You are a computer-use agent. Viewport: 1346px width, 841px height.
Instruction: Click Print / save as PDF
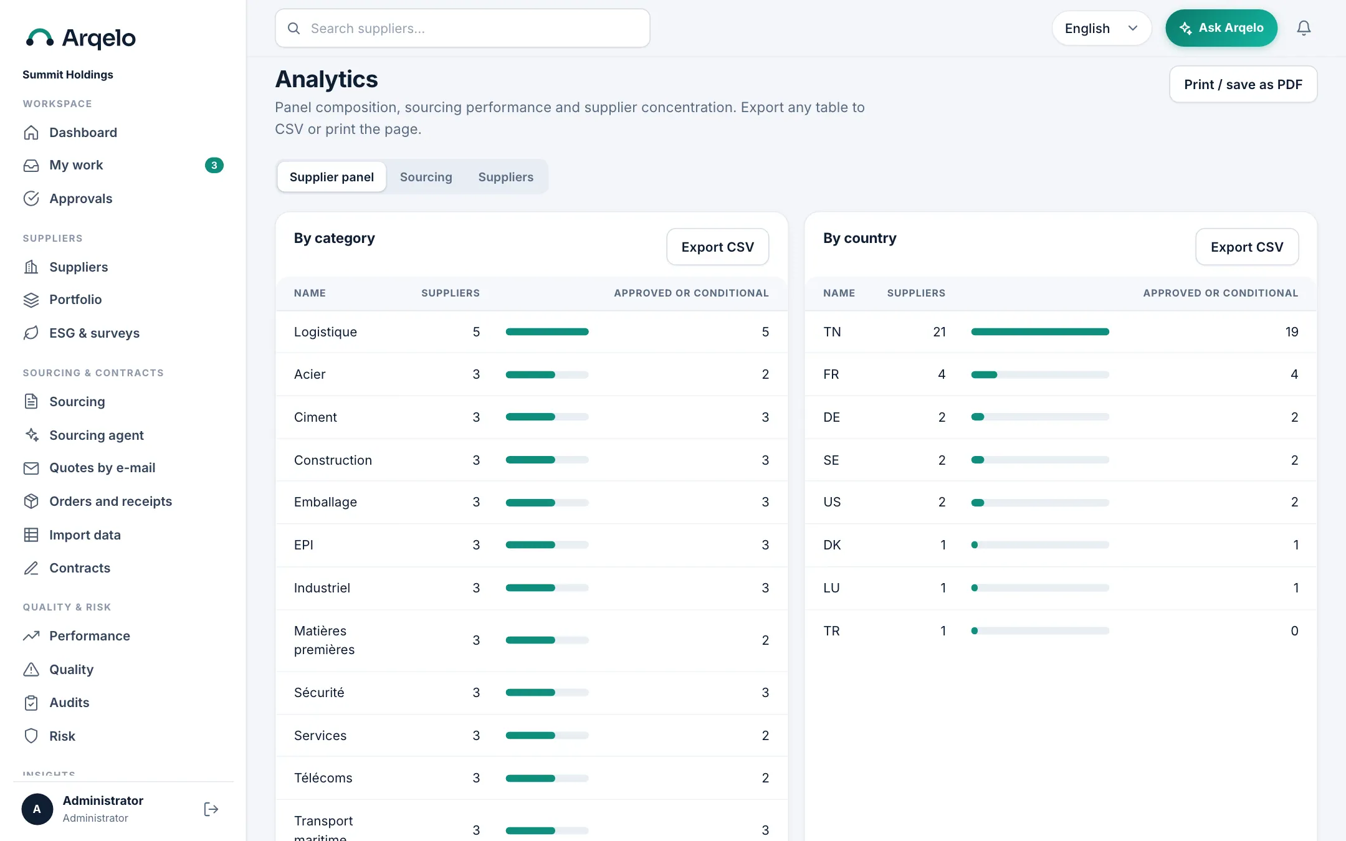1243,84
